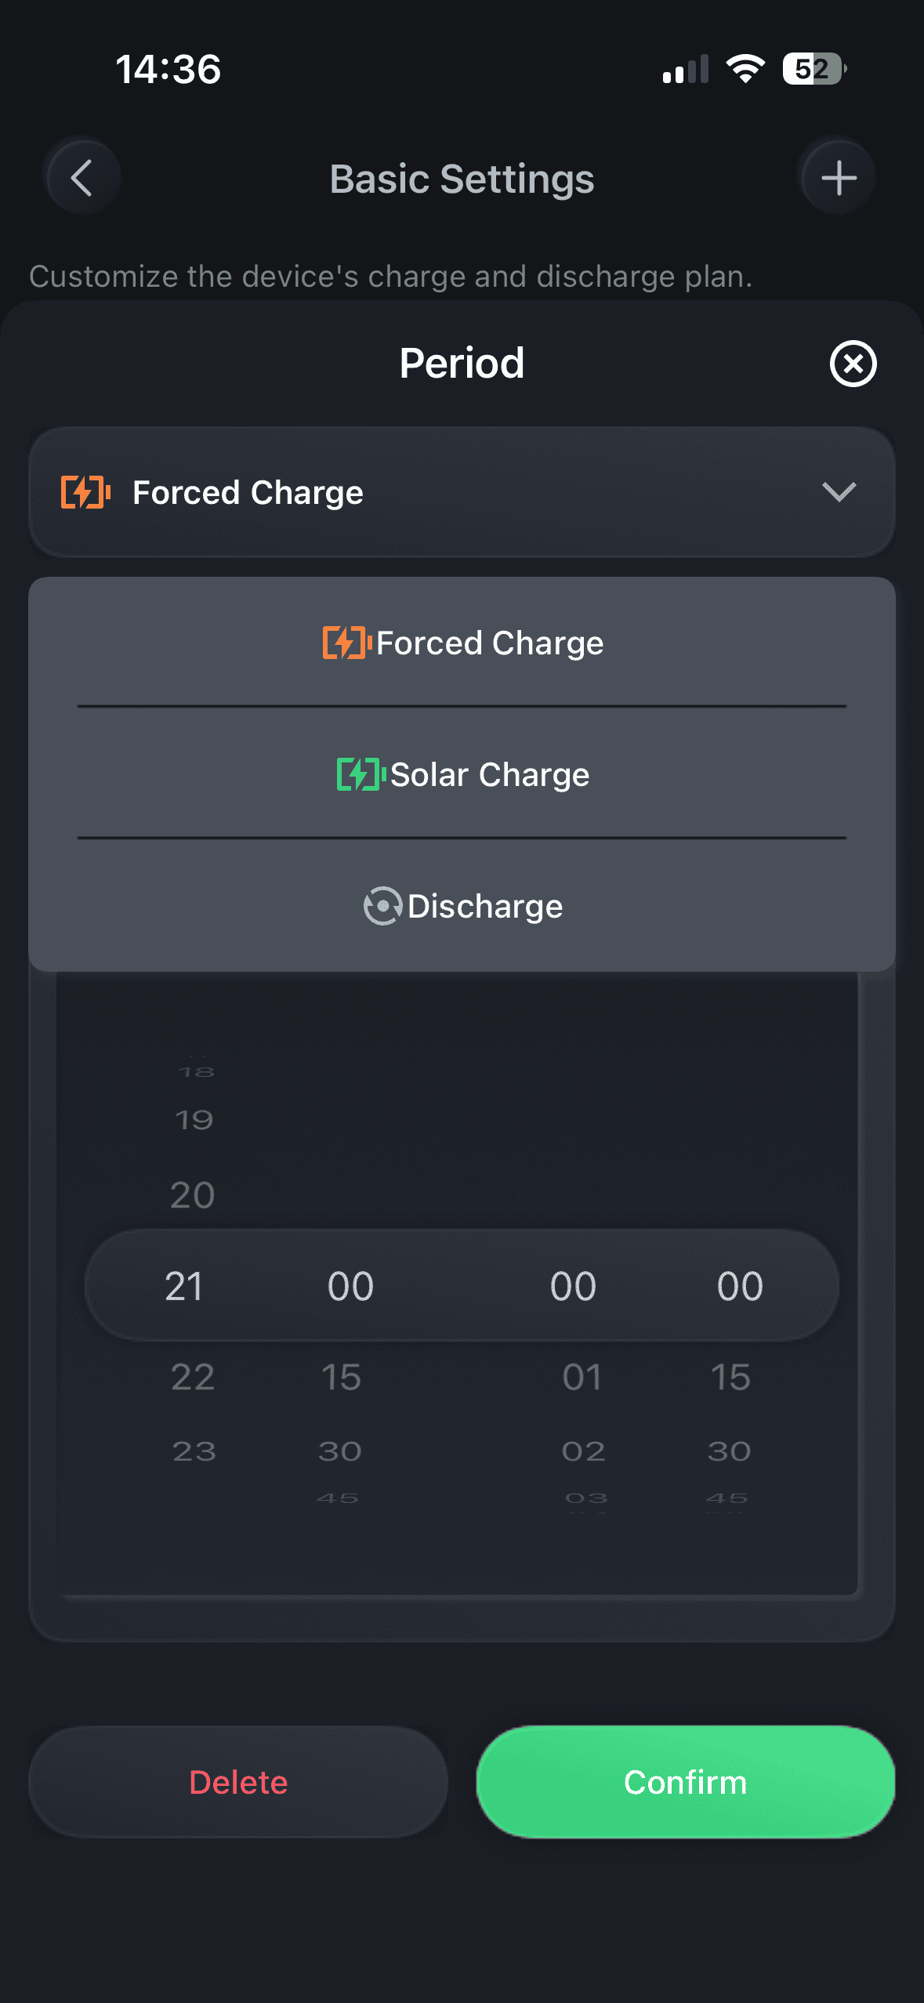Tap the battery level indicator in status bar
This screenshot has width=924, height=2003.
click(813, 69)
